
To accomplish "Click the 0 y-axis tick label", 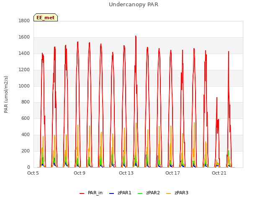I will [x=28, y=167].
